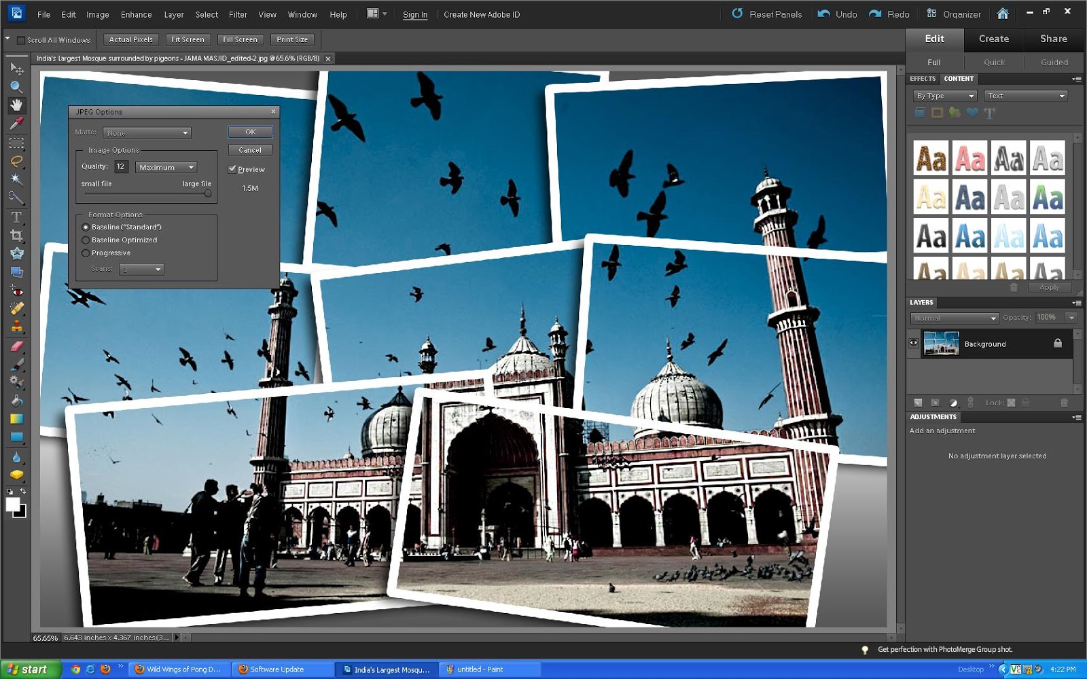Uncheck the Preview checkbox in JPEG Options
1087x679 pixels.
(232, 169)
